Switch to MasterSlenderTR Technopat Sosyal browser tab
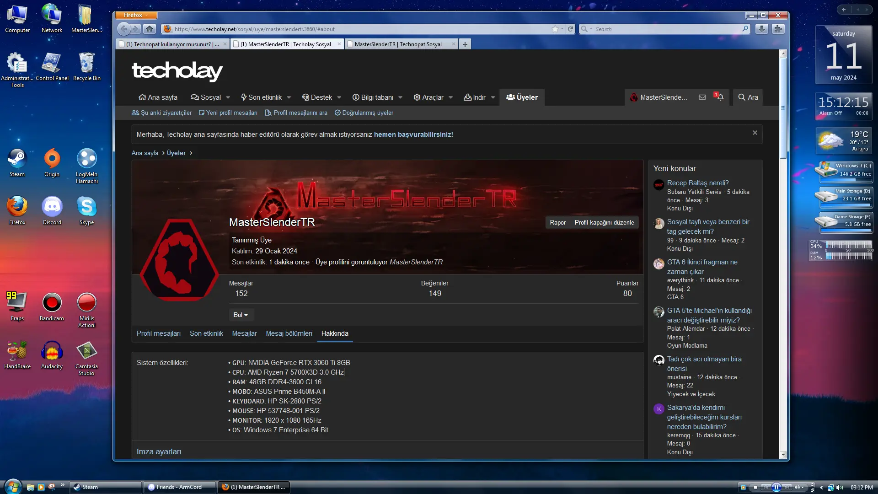The image size is (878, 494). click(x=401, y=44)
